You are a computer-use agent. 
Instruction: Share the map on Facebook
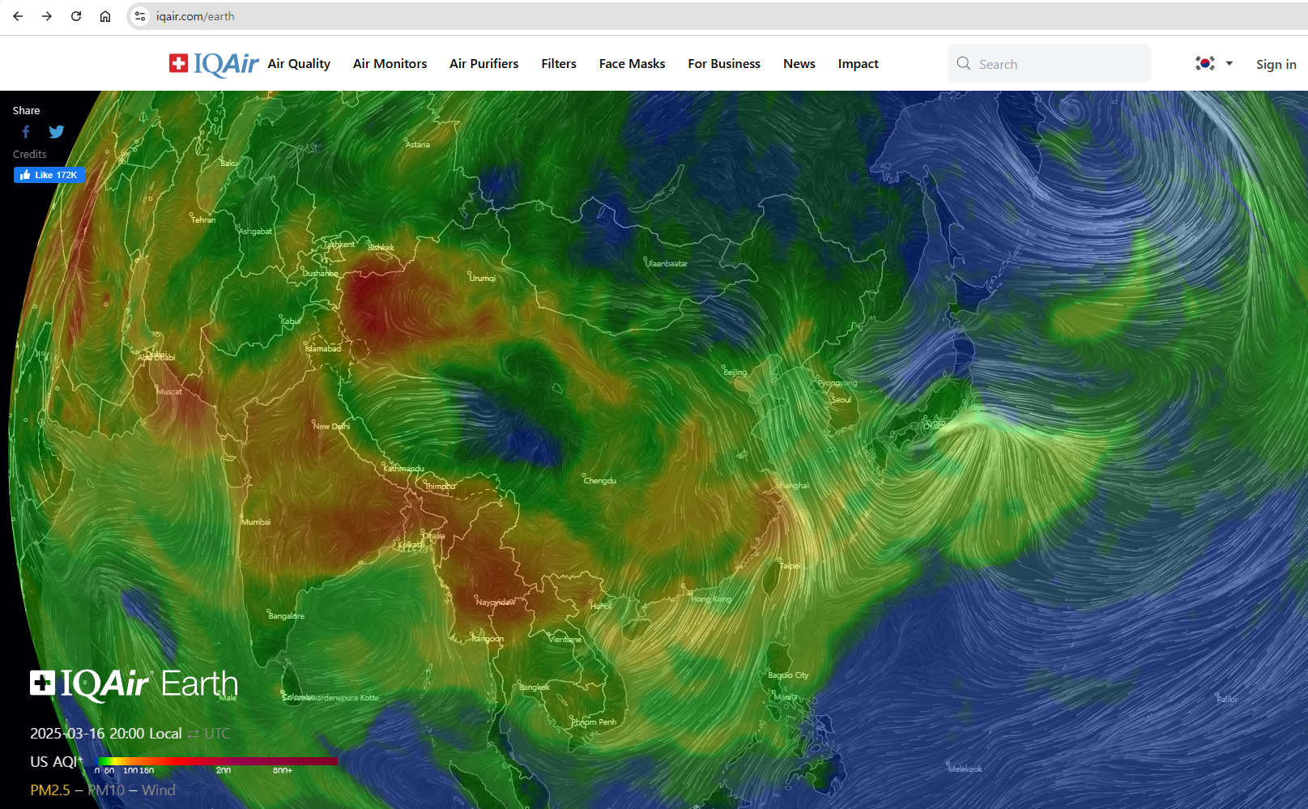point(26,132)
